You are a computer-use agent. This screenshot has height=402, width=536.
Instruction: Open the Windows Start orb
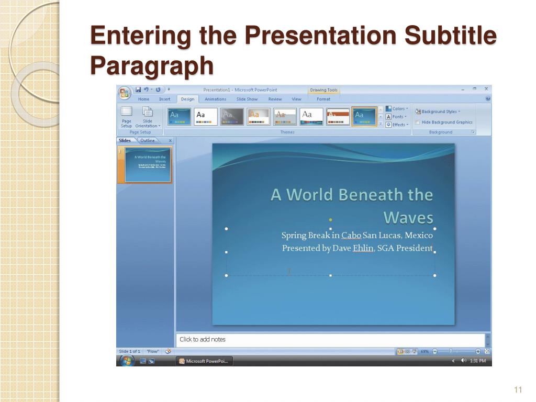126,360
